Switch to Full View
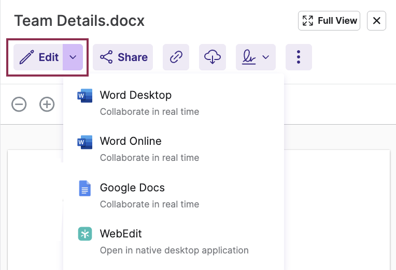 329,21
